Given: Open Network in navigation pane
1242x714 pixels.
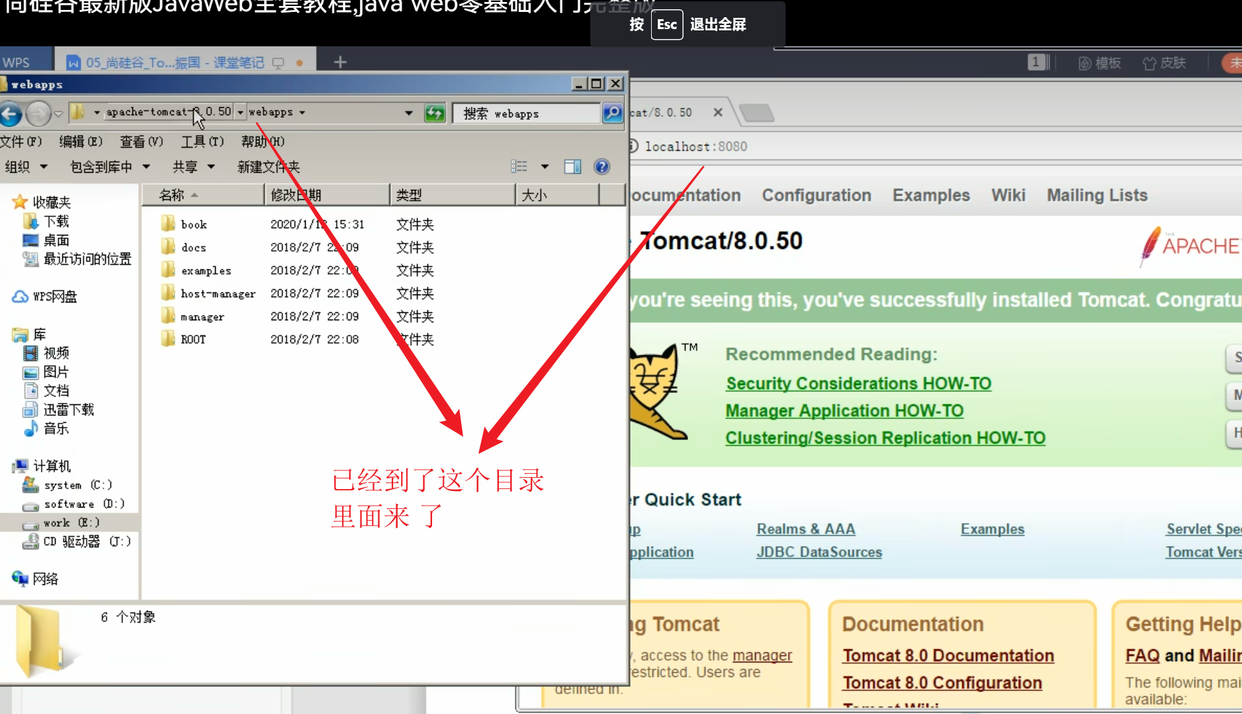Looking at the screenshot, I should [35, 579].
